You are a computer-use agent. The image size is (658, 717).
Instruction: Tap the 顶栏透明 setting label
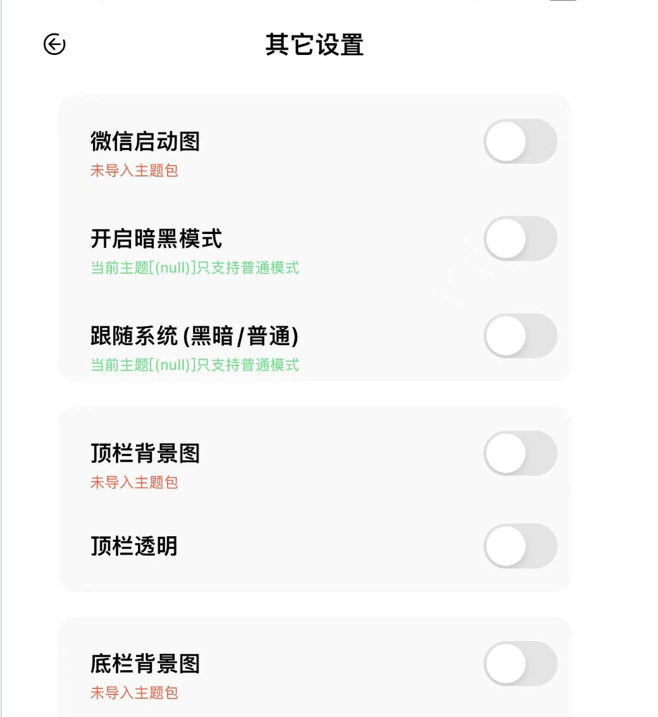pos(134,546)
